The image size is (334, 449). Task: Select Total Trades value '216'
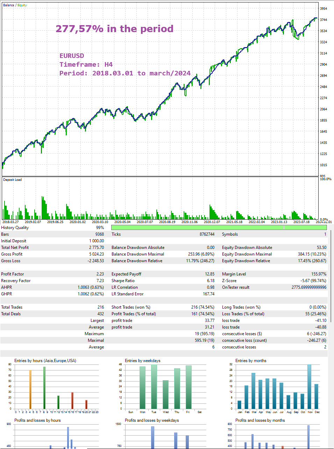click(101, 307)
